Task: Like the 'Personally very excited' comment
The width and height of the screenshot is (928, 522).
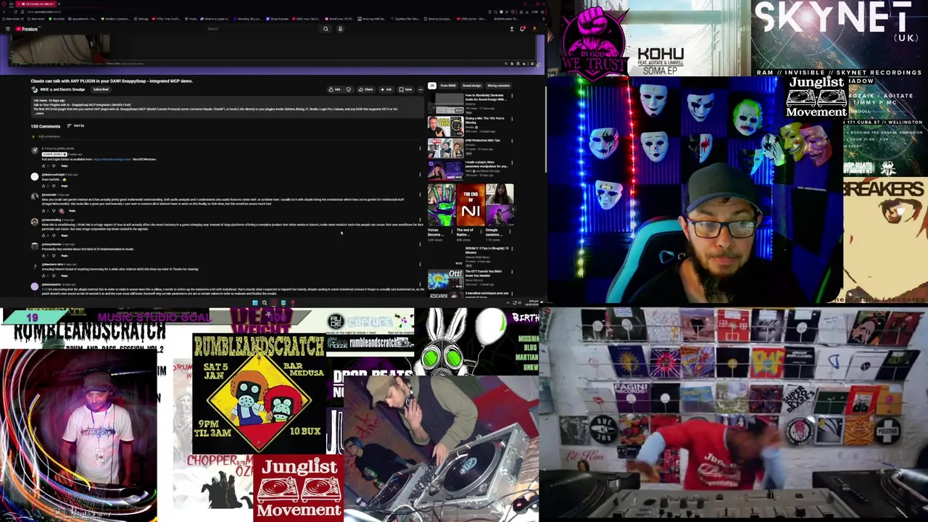Action: [43, 256]
